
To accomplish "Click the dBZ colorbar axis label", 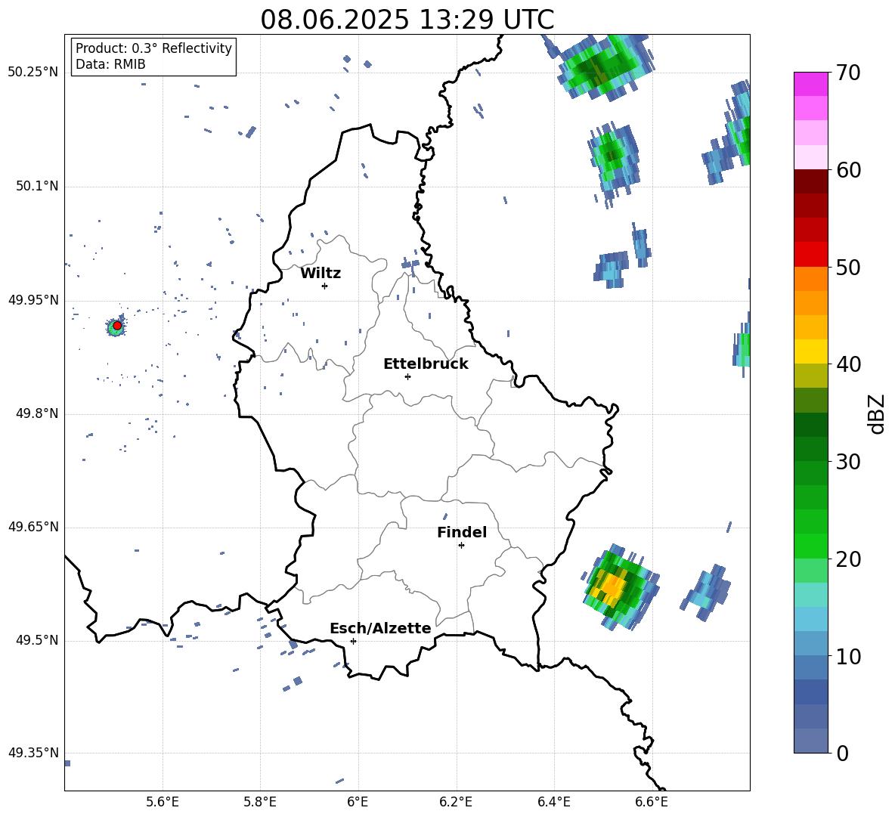I will pos(876,413).
